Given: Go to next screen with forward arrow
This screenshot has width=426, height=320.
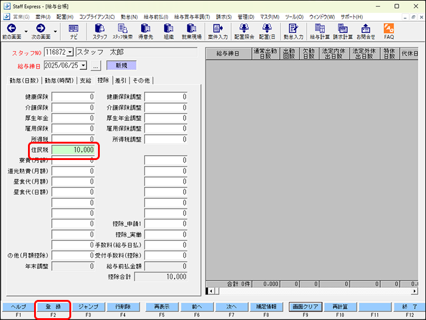Looking at the screenshot, I should (x=41, y=32).
